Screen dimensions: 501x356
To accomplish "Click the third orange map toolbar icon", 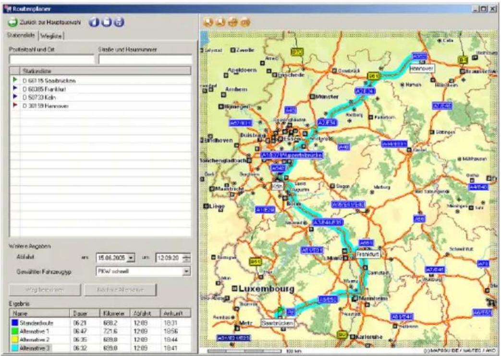I will pos(233,22).
